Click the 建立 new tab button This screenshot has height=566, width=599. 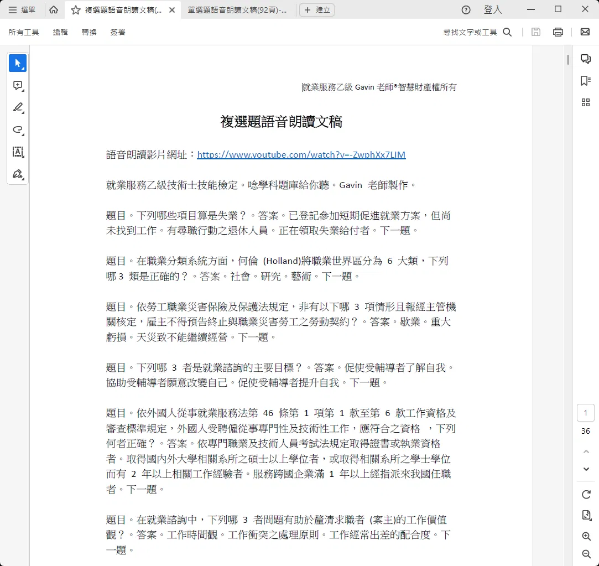point(317,10)
